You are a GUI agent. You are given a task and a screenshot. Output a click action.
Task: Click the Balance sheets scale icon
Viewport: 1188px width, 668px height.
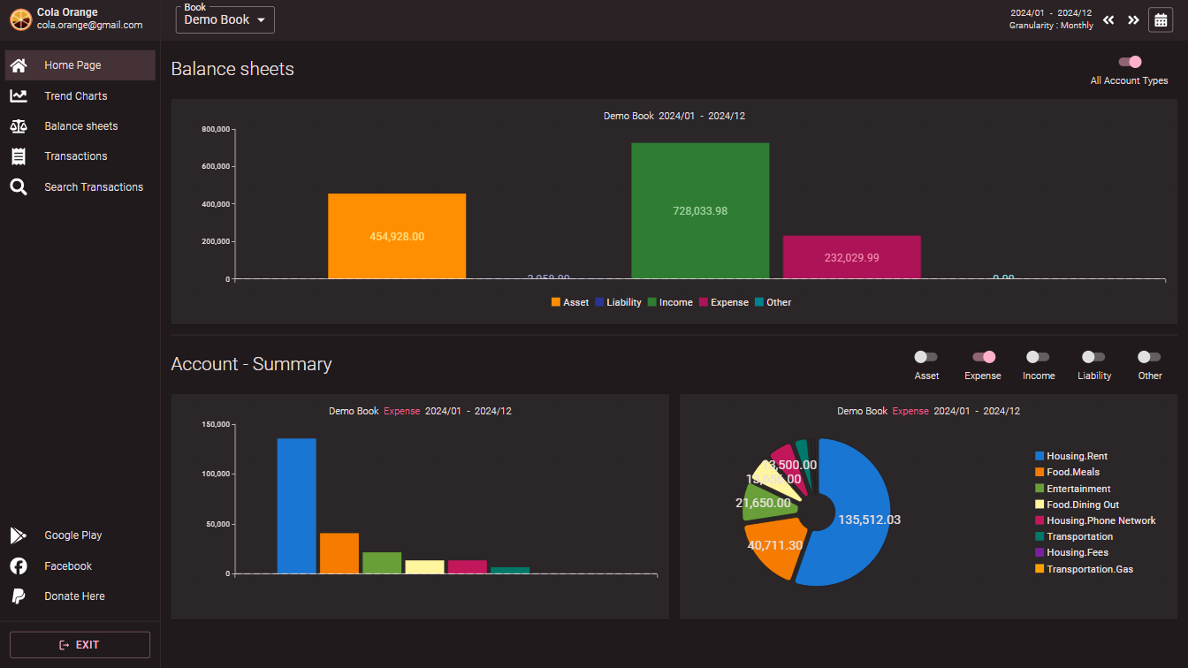[19, 126]
